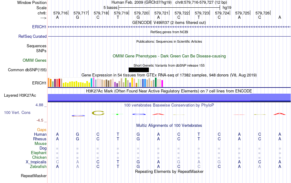Click 100 vertebrates Basewise Conservation title
Viewport: 291px width, 183px height.
[169, 105]
